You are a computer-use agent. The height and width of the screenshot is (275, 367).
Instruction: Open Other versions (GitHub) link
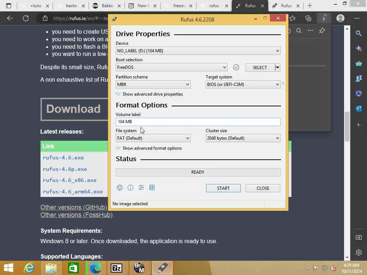click(x=73, y=207)
